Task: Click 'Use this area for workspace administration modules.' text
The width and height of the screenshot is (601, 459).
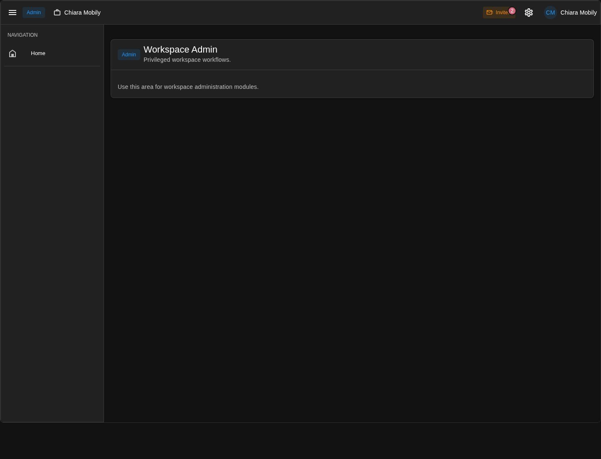Action: point(188,87)
